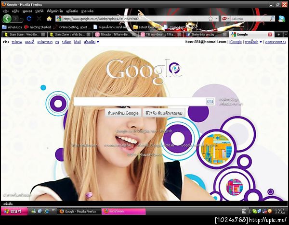This screenshot has width=289, height=225.
Task: Open the รูปภาพ (Images) link
Action: [17, 42]
